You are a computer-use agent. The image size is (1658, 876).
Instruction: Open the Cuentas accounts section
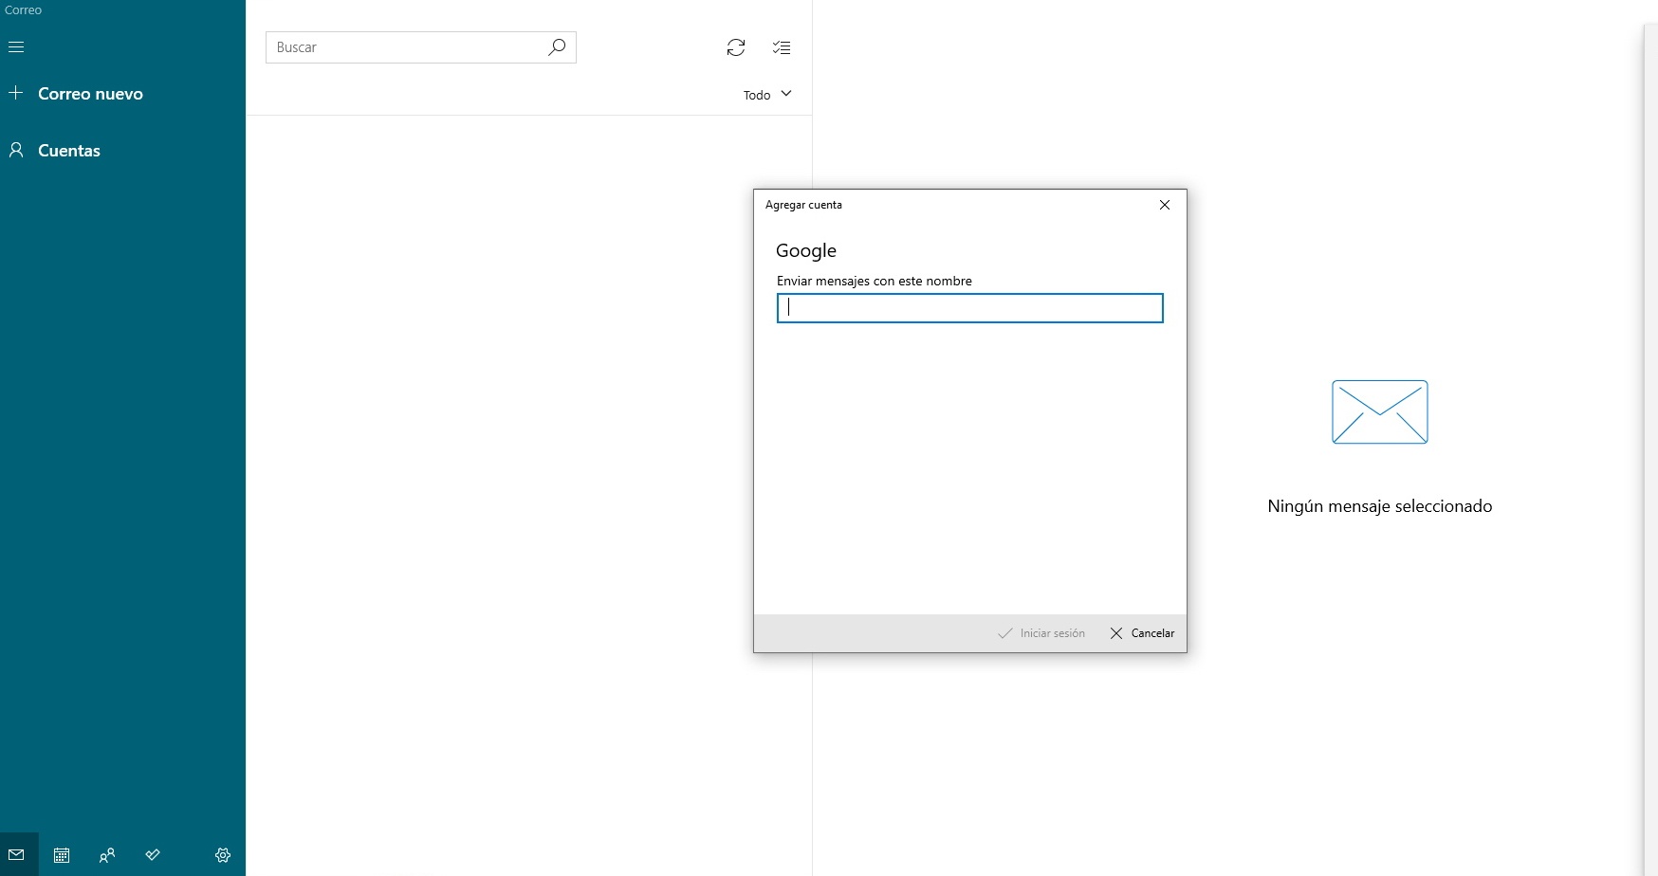[68, 151]
